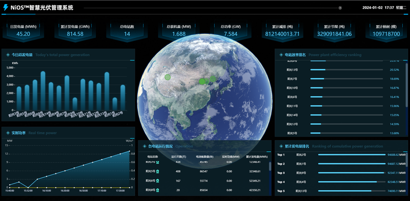Screen dimensions: 410x201
Task: Select the green station marker in western China
Action: (168, 77)
